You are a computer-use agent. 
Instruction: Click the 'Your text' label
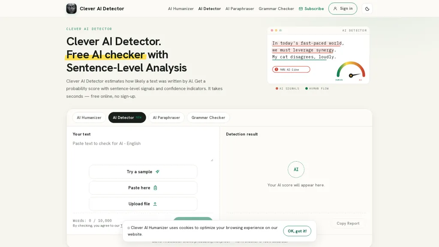81,134
